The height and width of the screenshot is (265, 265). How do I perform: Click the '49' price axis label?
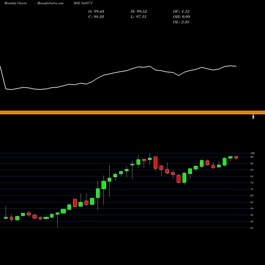[x=252, y=222]
